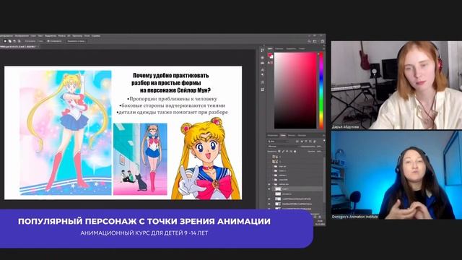The image size is (462, 260).
Task: Choose the Subtract from selection mode icon
Action: point(14,41)
